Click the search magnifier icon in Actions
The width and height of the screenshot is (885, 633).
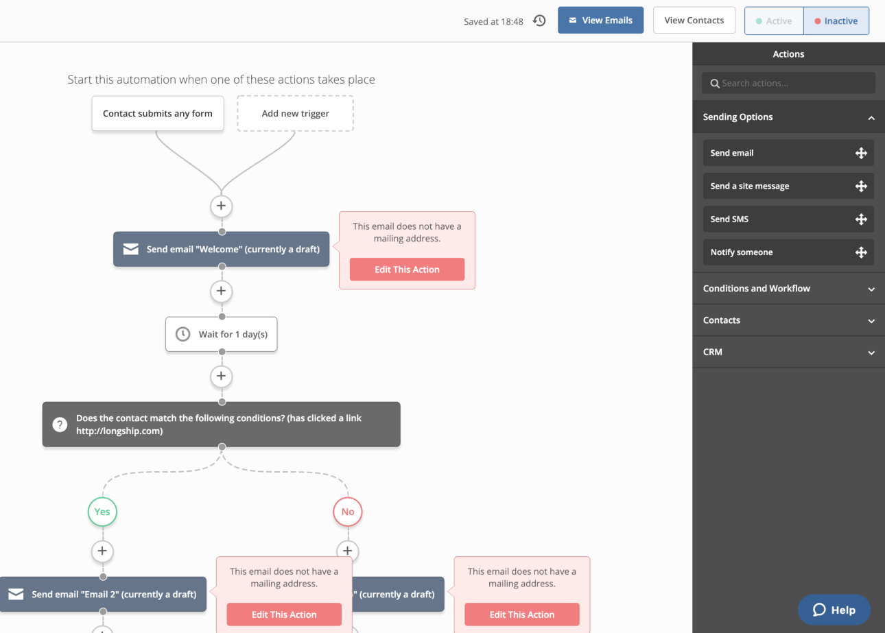coord(715,83)
